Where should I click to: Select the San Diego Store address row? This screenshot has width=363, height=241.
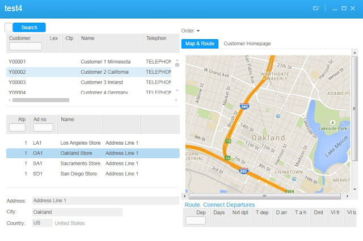click(93, 174)
